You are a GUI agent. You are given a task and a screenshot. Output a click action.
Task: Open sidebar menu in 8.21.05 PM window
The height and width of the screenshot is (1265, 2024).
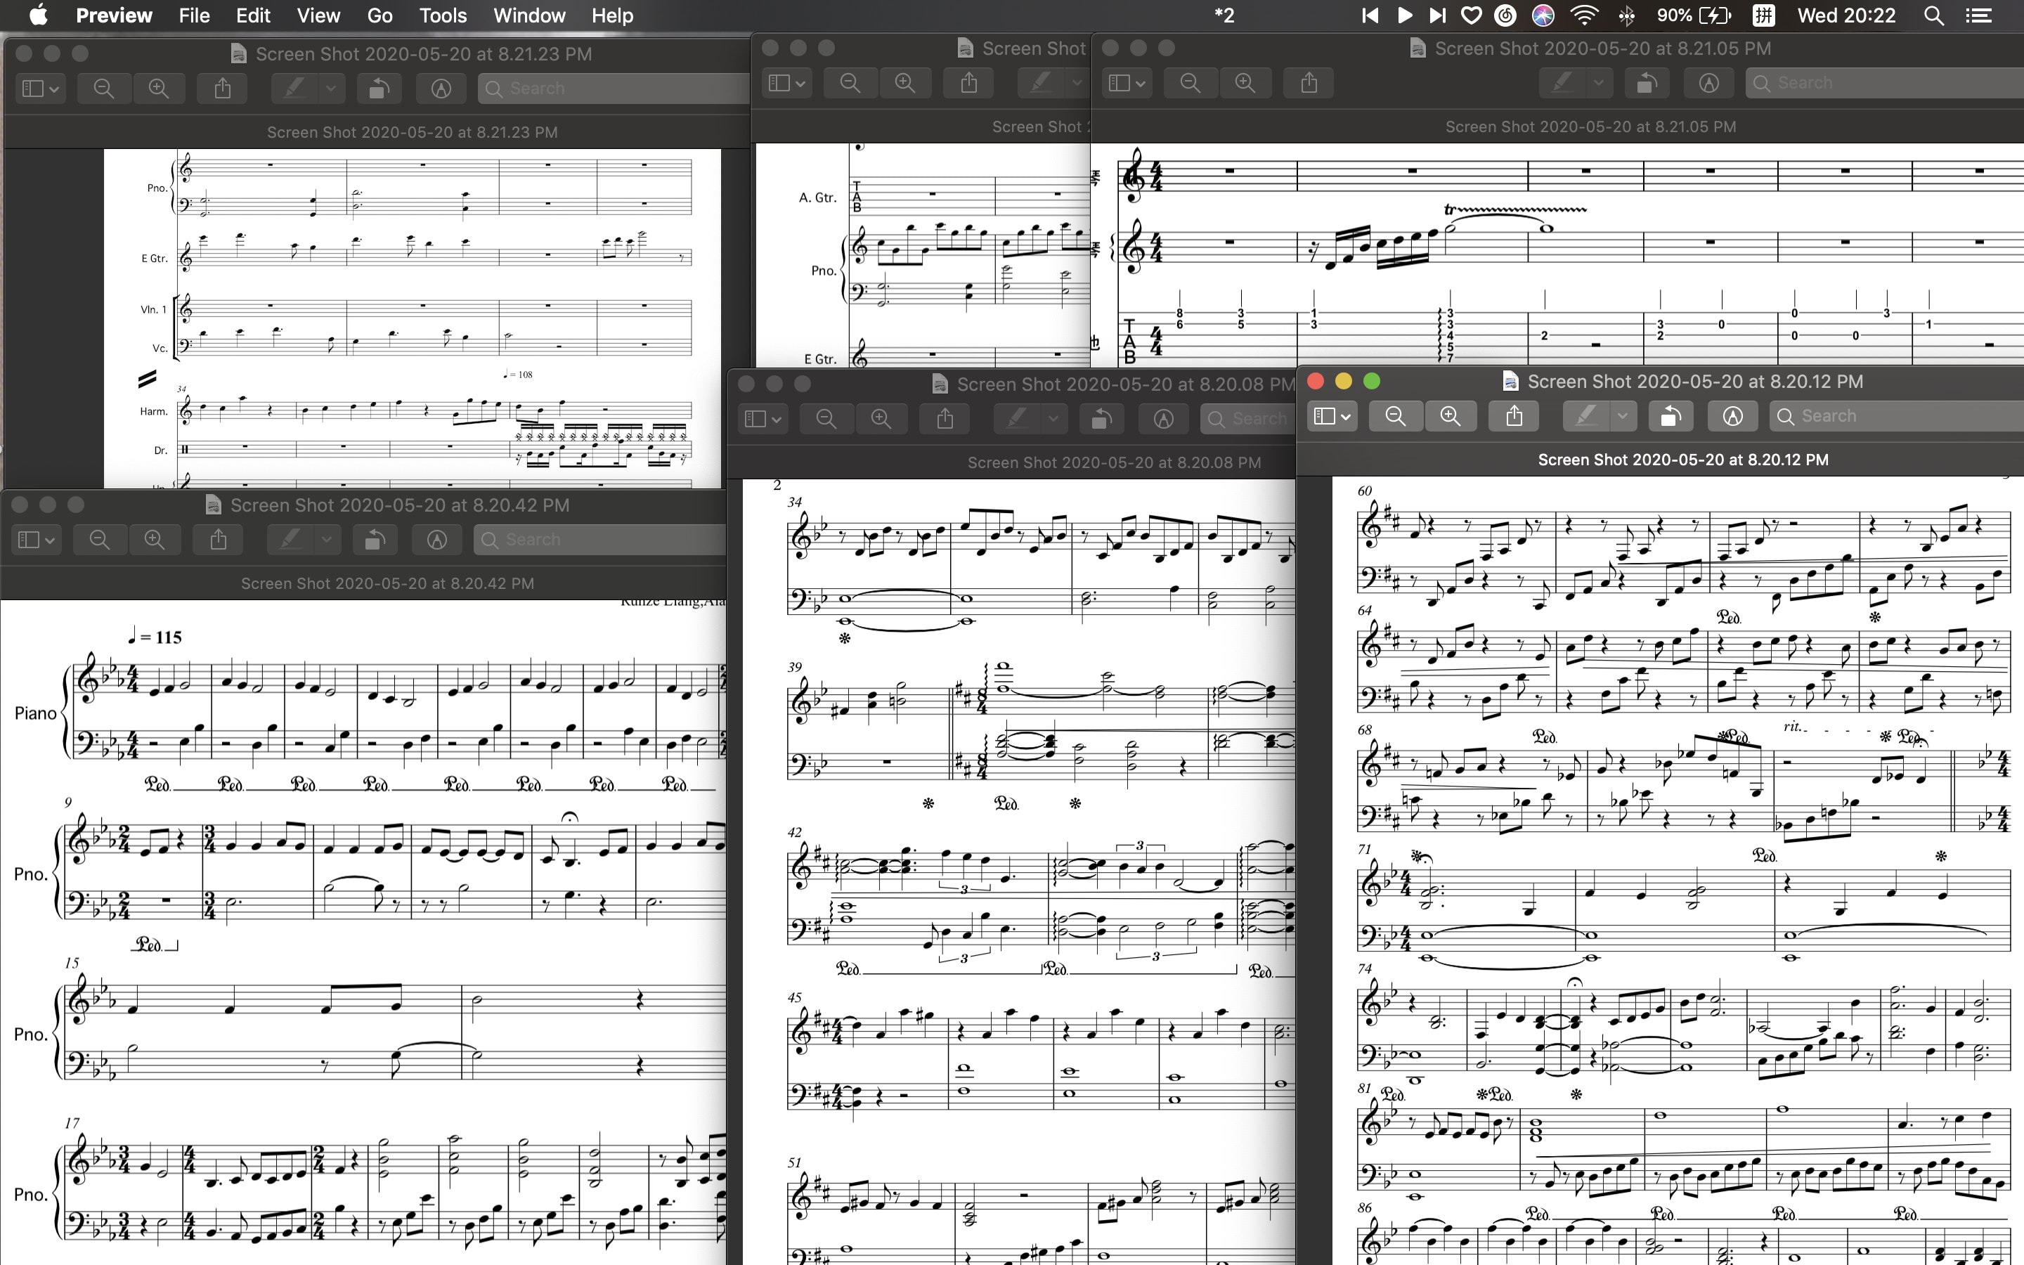1127,83
